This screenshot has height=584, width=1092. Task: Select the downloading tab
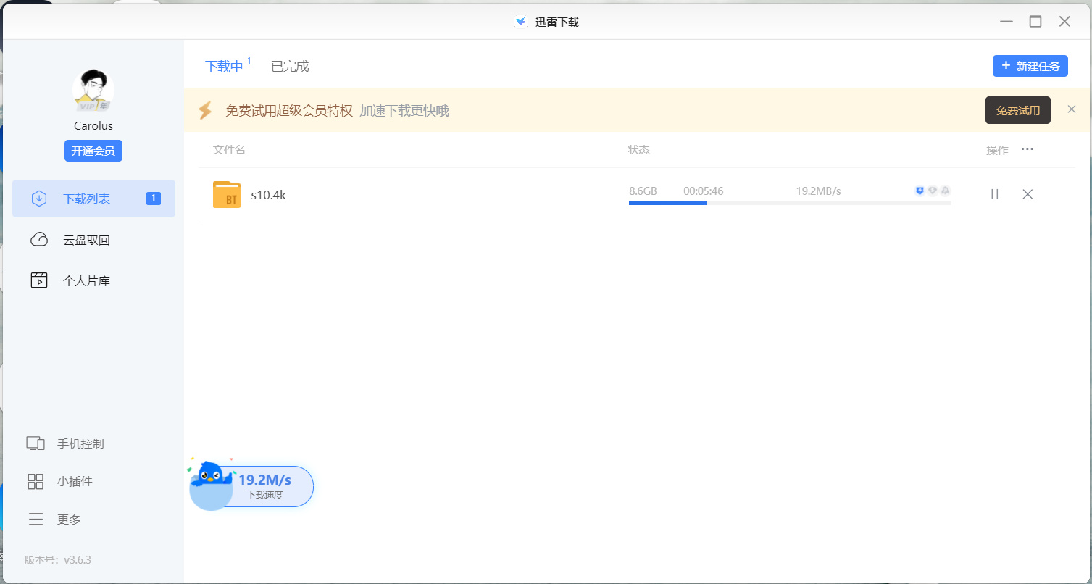224,67
